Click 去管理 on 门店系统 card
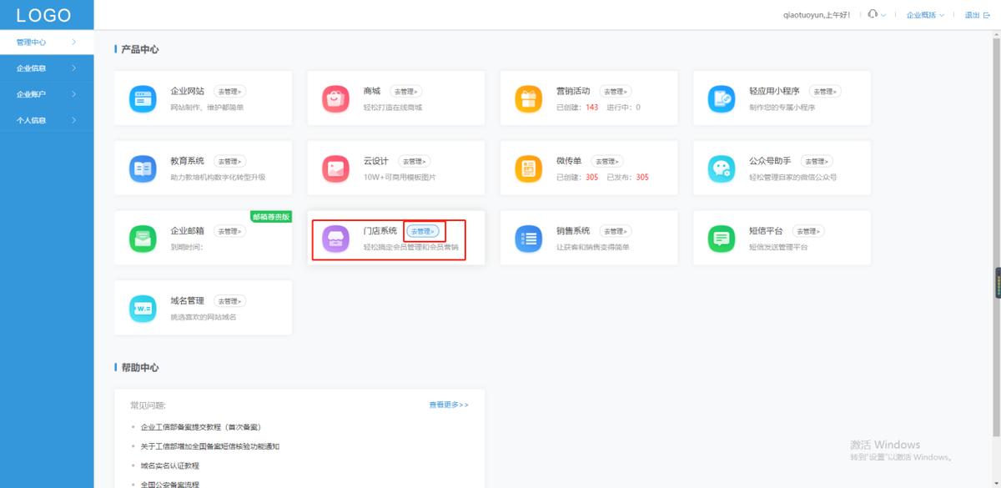This screenshot has height=488, width=1001. pyautogui.click(x=423, y=231)
